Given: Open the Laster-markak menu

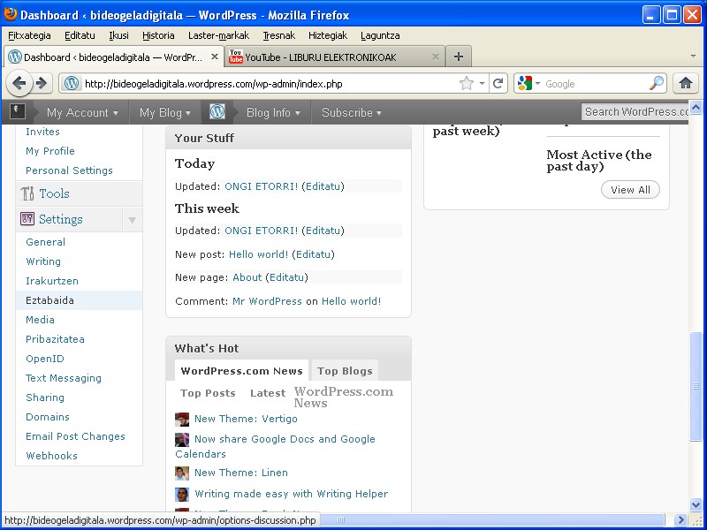Looking at the screenshot, I should pyautogui.click(x=218, y=35).
